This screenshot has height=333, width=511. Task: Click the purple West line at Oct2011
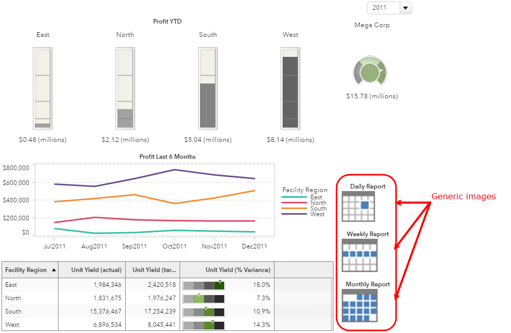pyautogui.click(x=174, y=170)
